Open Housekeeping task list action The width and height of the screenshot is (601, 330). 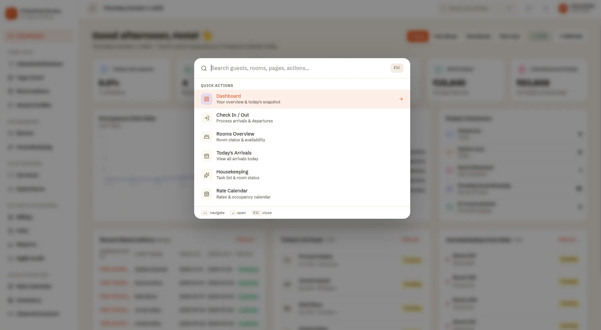tap(302, 175)
